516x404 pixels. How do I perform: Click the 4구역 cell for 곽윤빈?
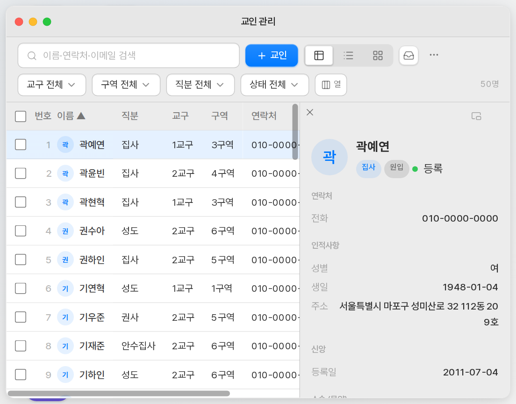[x=223, y=173]
